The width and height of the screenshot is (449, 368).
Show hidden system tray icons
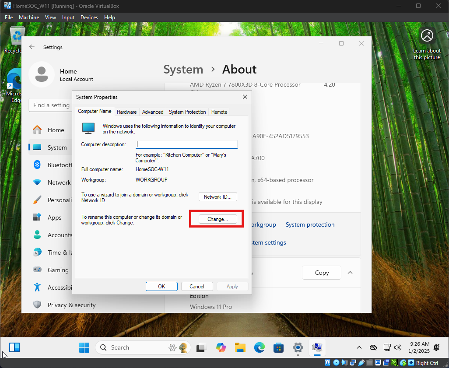(x=359, y=348)
